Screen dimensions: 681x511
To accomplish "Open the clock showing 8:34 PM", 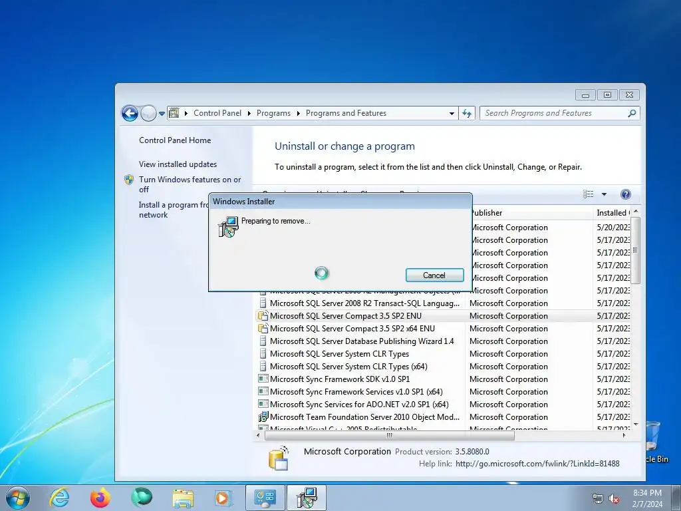I will click(647, 498).
